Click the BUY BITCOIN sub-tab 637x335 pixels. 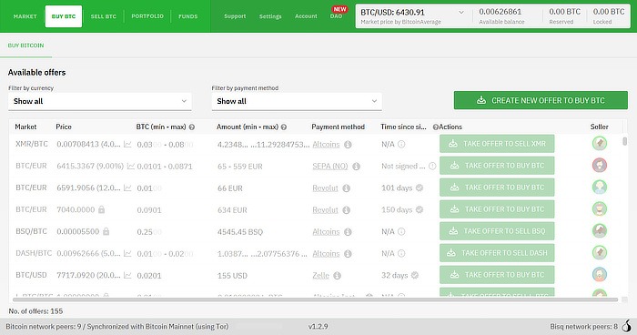pos(25,46)
